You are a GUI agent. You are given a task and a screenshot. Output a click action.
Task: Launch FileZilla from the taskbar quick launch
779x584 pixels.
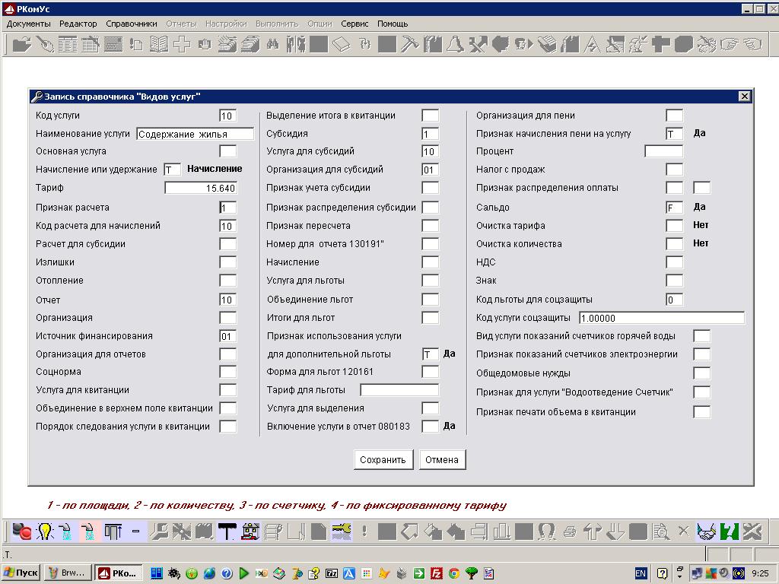437,573
